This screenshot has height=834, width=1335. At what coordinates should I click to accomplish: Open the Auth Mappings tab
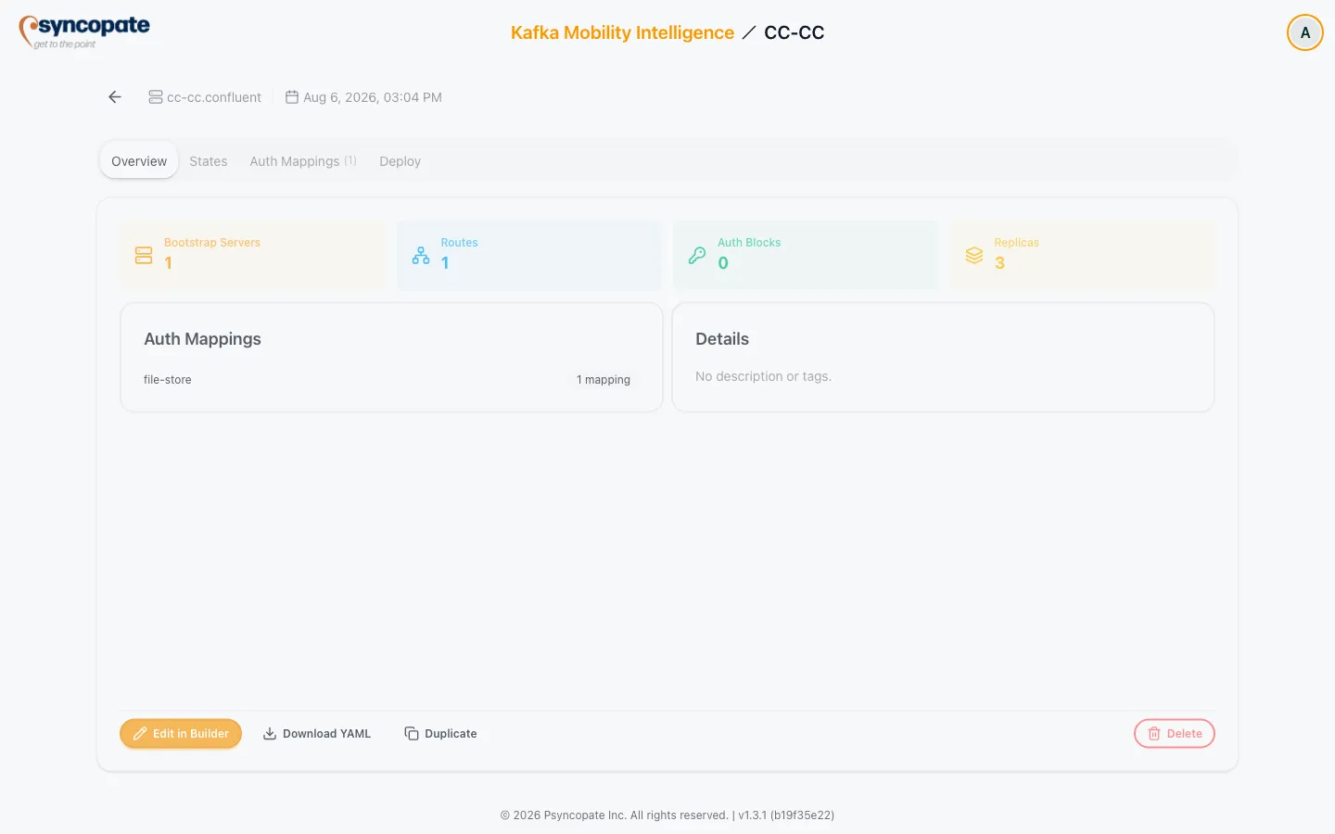(x=303, y=161)
